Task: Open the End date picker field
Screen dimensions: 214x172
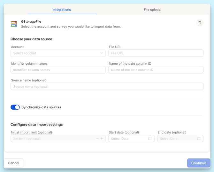Action: tap(177, 139)
